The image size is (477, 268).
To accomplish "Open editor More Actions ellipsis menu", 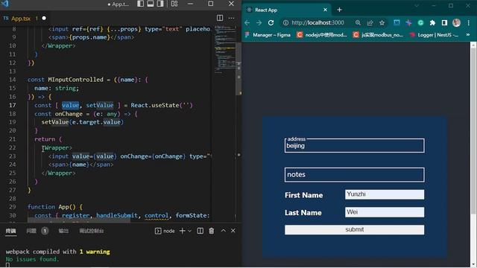I will (232, 18).
